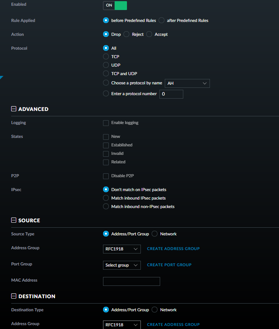279x329 pixels.
Task: Select Match inbound non-IPsec packets
Action: pyautogui.click(x=106, y=206)
